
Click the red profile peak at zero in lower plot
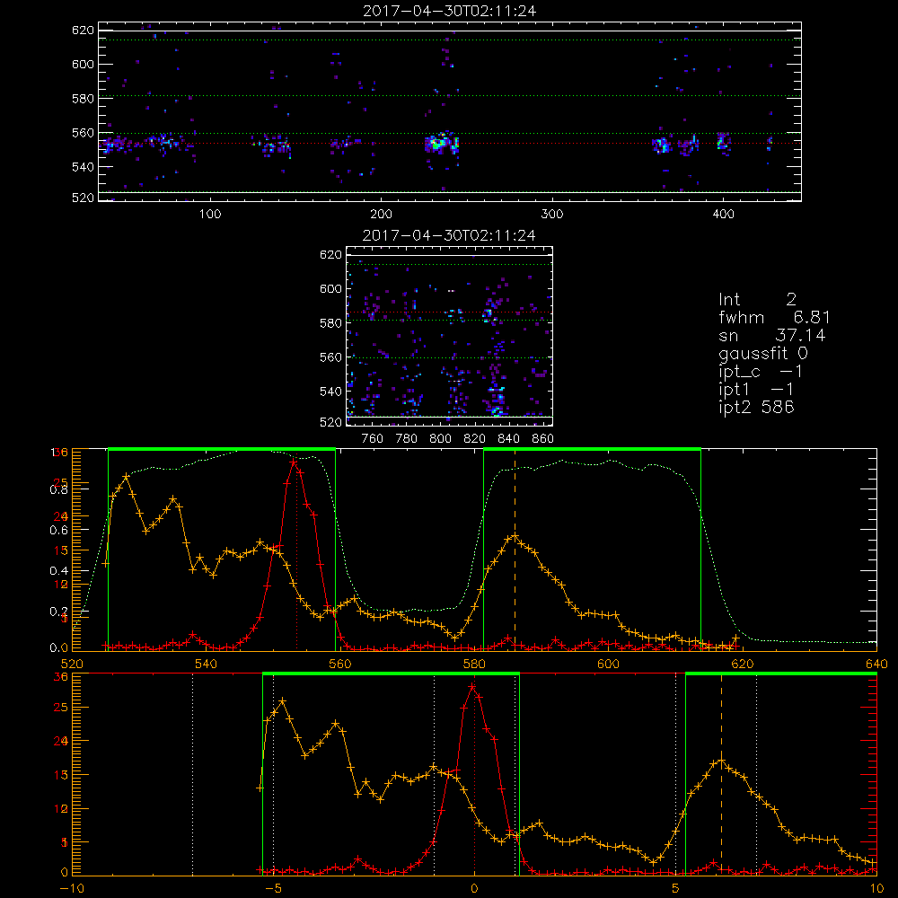(x=472, y=685)
